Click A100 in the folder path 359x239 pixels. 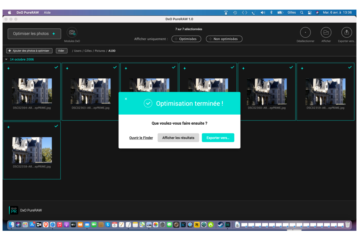[112, 51]
